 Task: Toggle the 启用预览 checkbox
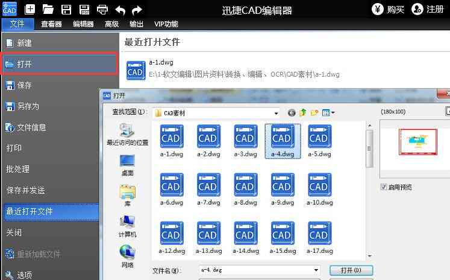tap(384, 187)
